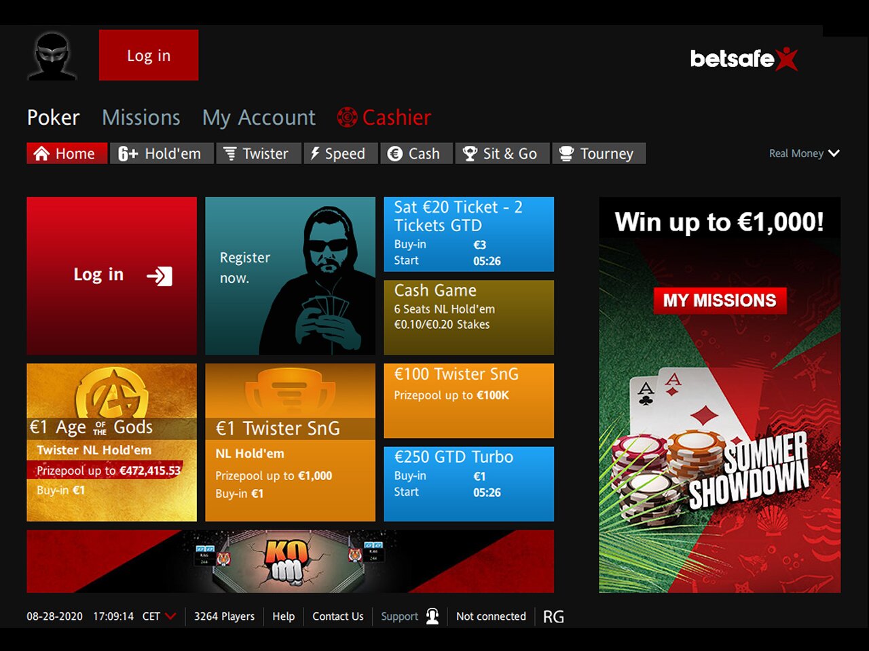The height and width of the screenshot is (651, 869).
Task: Click the Contact Us link
Action: pos(337,616)
